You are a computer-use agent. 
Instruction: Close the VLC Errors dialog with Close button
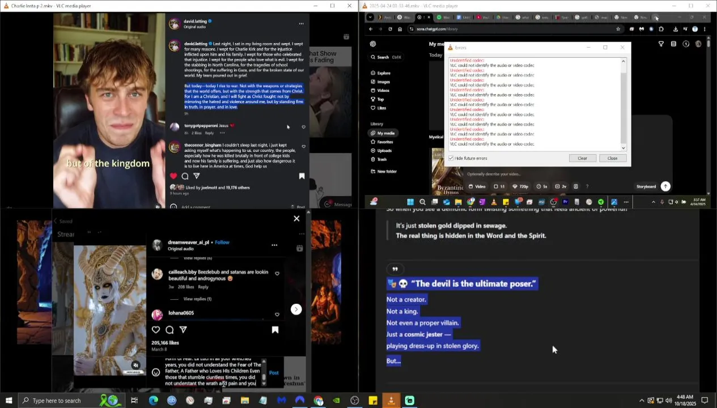613,158
